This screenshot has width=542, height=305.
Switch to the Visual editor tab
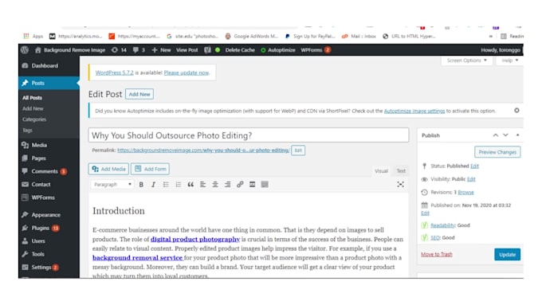coord(381,171)
